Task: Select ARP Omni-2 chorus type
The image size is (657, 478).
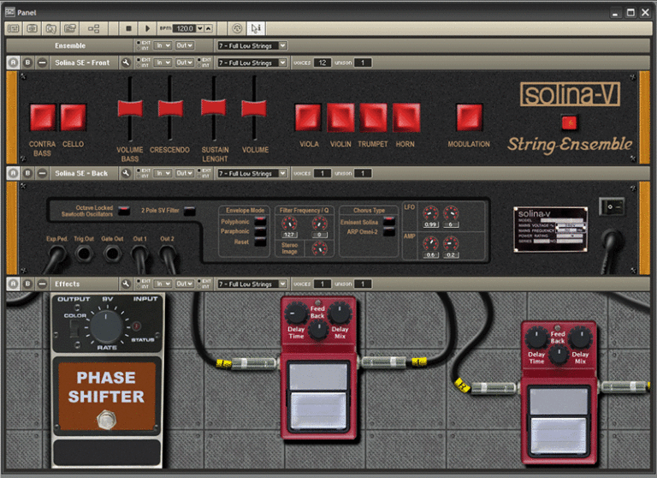Action: coord(389,231)
